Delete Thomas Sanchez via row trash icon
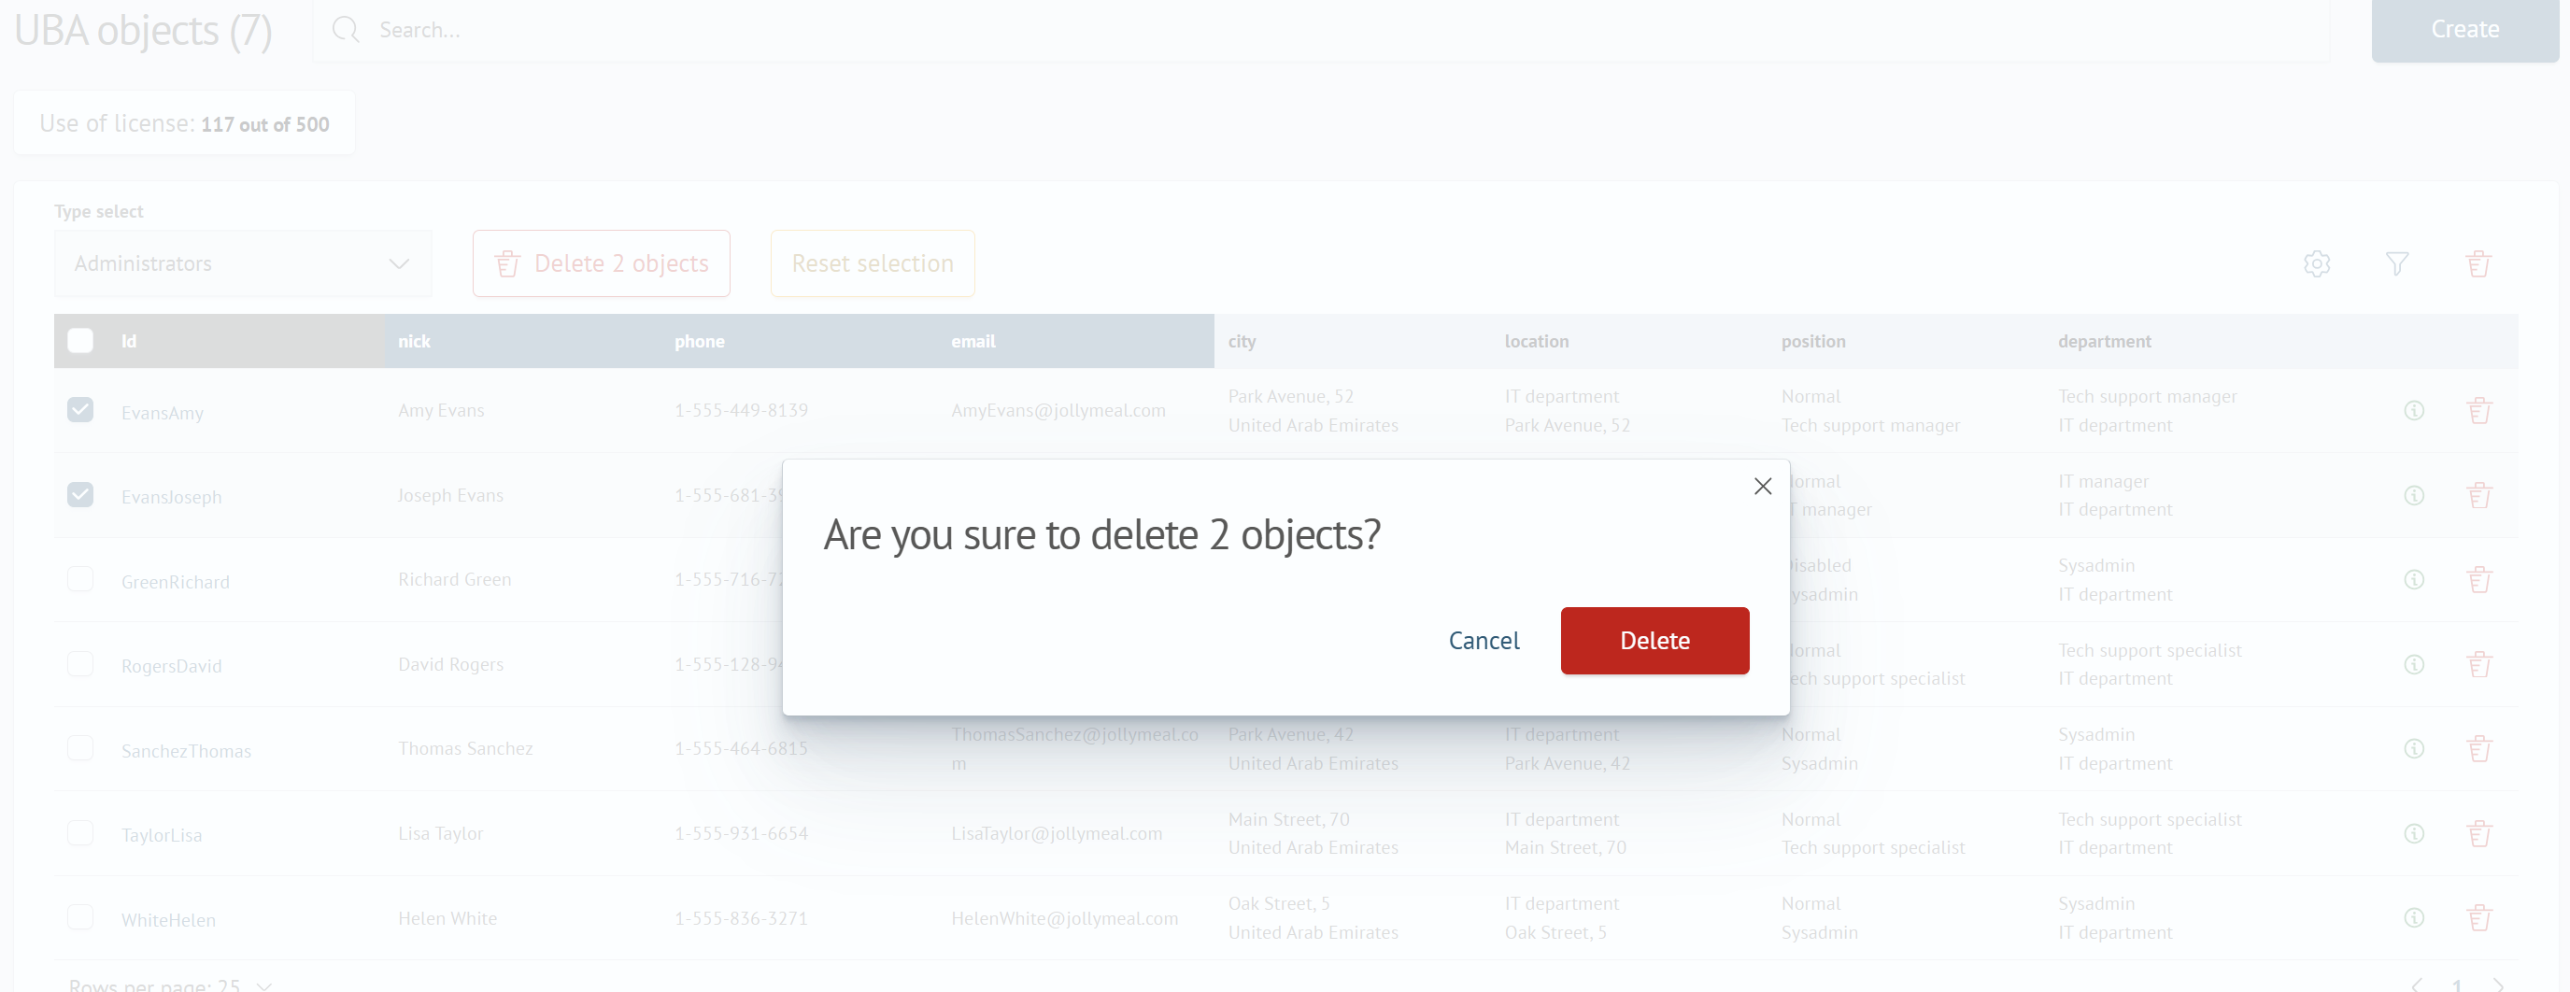Image resolution: width=2570 pixels, height=992 pixels. 2481,748
